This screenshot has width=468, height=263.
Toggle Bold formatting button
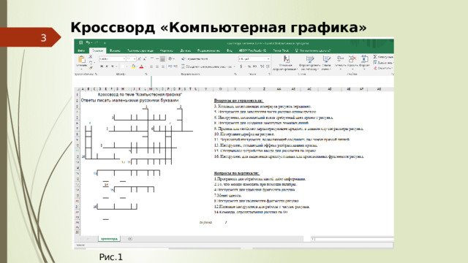click(x=102, y=66)
